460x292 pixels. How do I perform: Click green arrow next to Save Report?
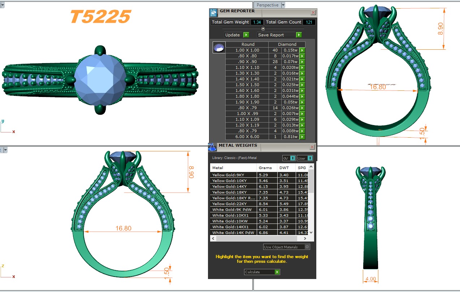point(299,35)
